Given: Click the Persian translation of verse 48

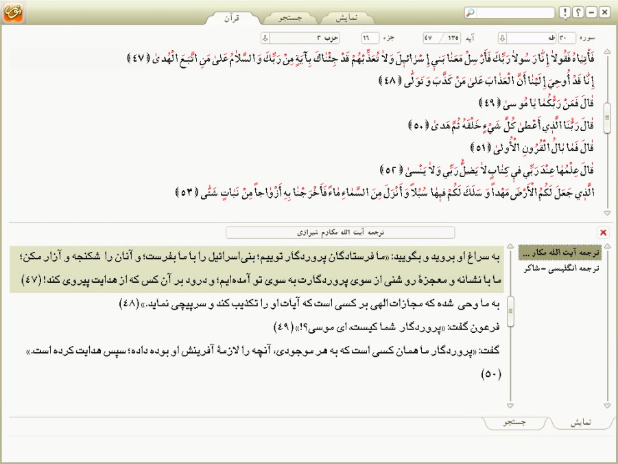Looking at the screenshot, I should 310,304.
